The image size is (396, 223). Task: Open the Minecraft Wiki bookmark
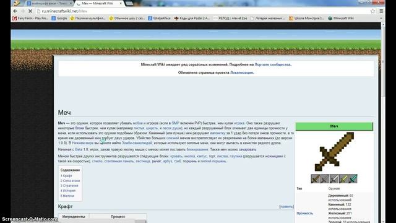341,18
